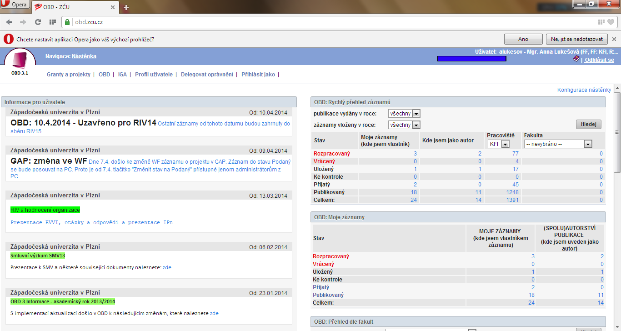Click Pracoviště count 1248 for Publikovaný
This screenshot has width=621, height=331.
pyautogui.click(x=512, y=192)
